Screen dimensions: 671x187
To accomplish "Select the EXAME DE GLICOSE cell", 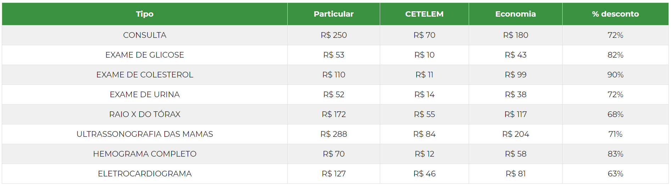I will click(x=145, y=55).
